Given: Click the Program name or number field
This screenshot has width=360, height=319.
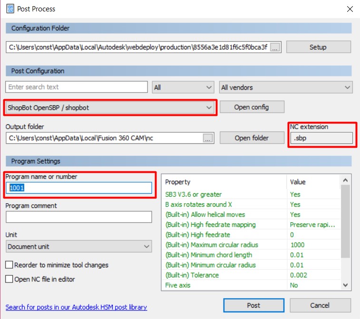Looking at the screenshot, I should [79, 188].
